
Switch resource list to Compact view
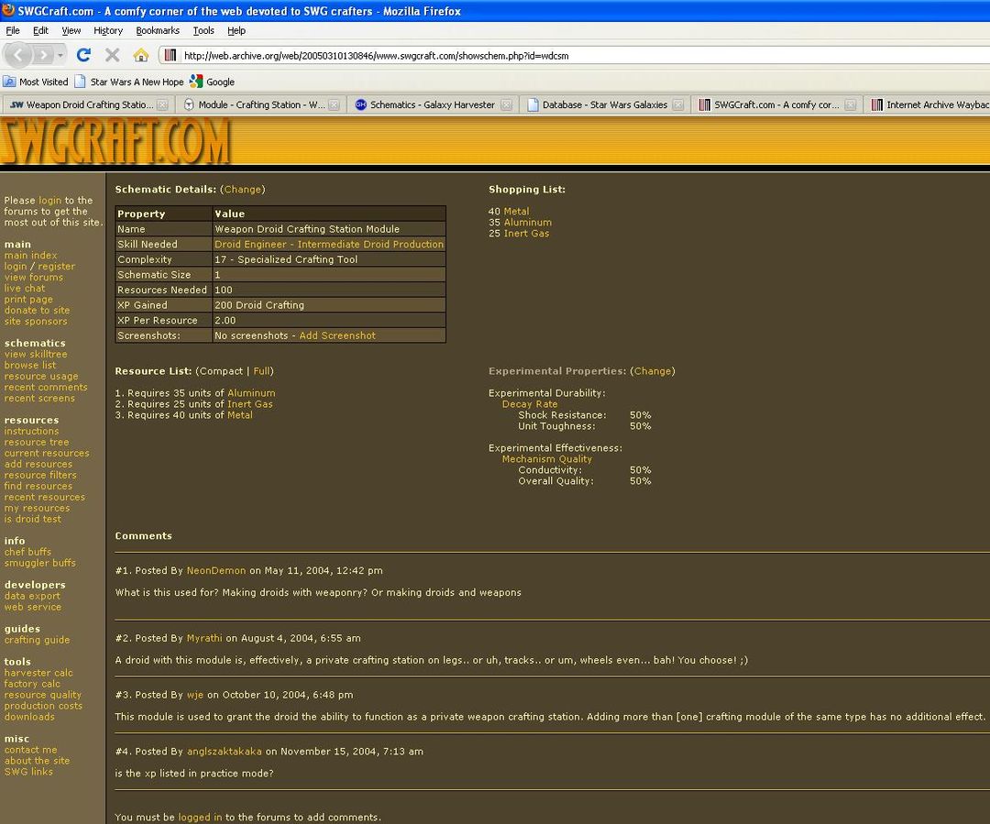[x=221, y=371]
